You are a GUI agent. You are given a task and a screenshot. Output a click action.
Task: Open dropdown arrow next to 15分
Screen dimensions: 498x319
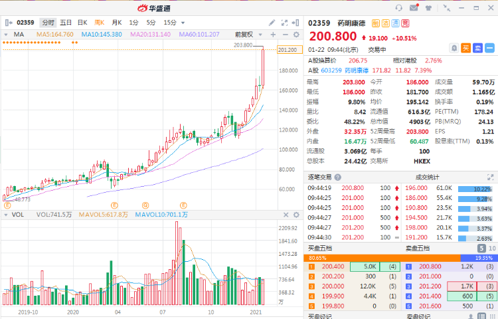183,23
